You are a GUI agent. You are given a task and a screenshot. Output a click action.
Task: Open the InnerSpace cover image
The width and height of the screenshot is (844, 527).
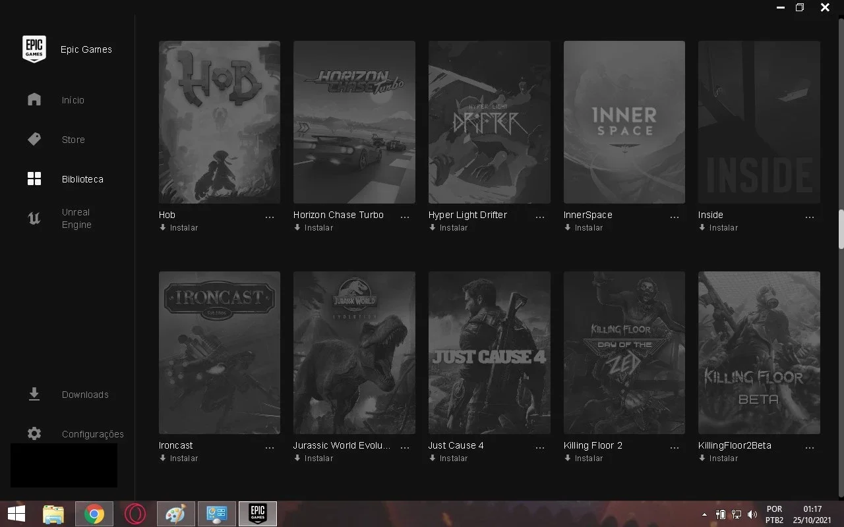coord(624,122)
